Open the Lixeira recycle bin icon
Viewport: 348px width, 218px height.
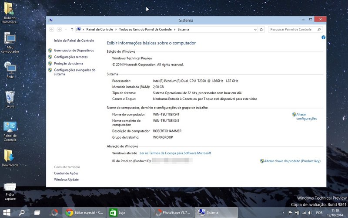(x=10, y=99)
